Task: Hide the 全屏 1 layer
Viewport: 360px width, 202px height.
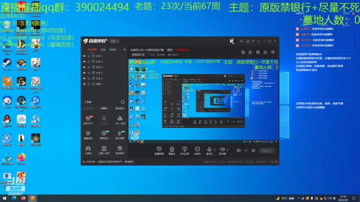Action: click(84, 84)
